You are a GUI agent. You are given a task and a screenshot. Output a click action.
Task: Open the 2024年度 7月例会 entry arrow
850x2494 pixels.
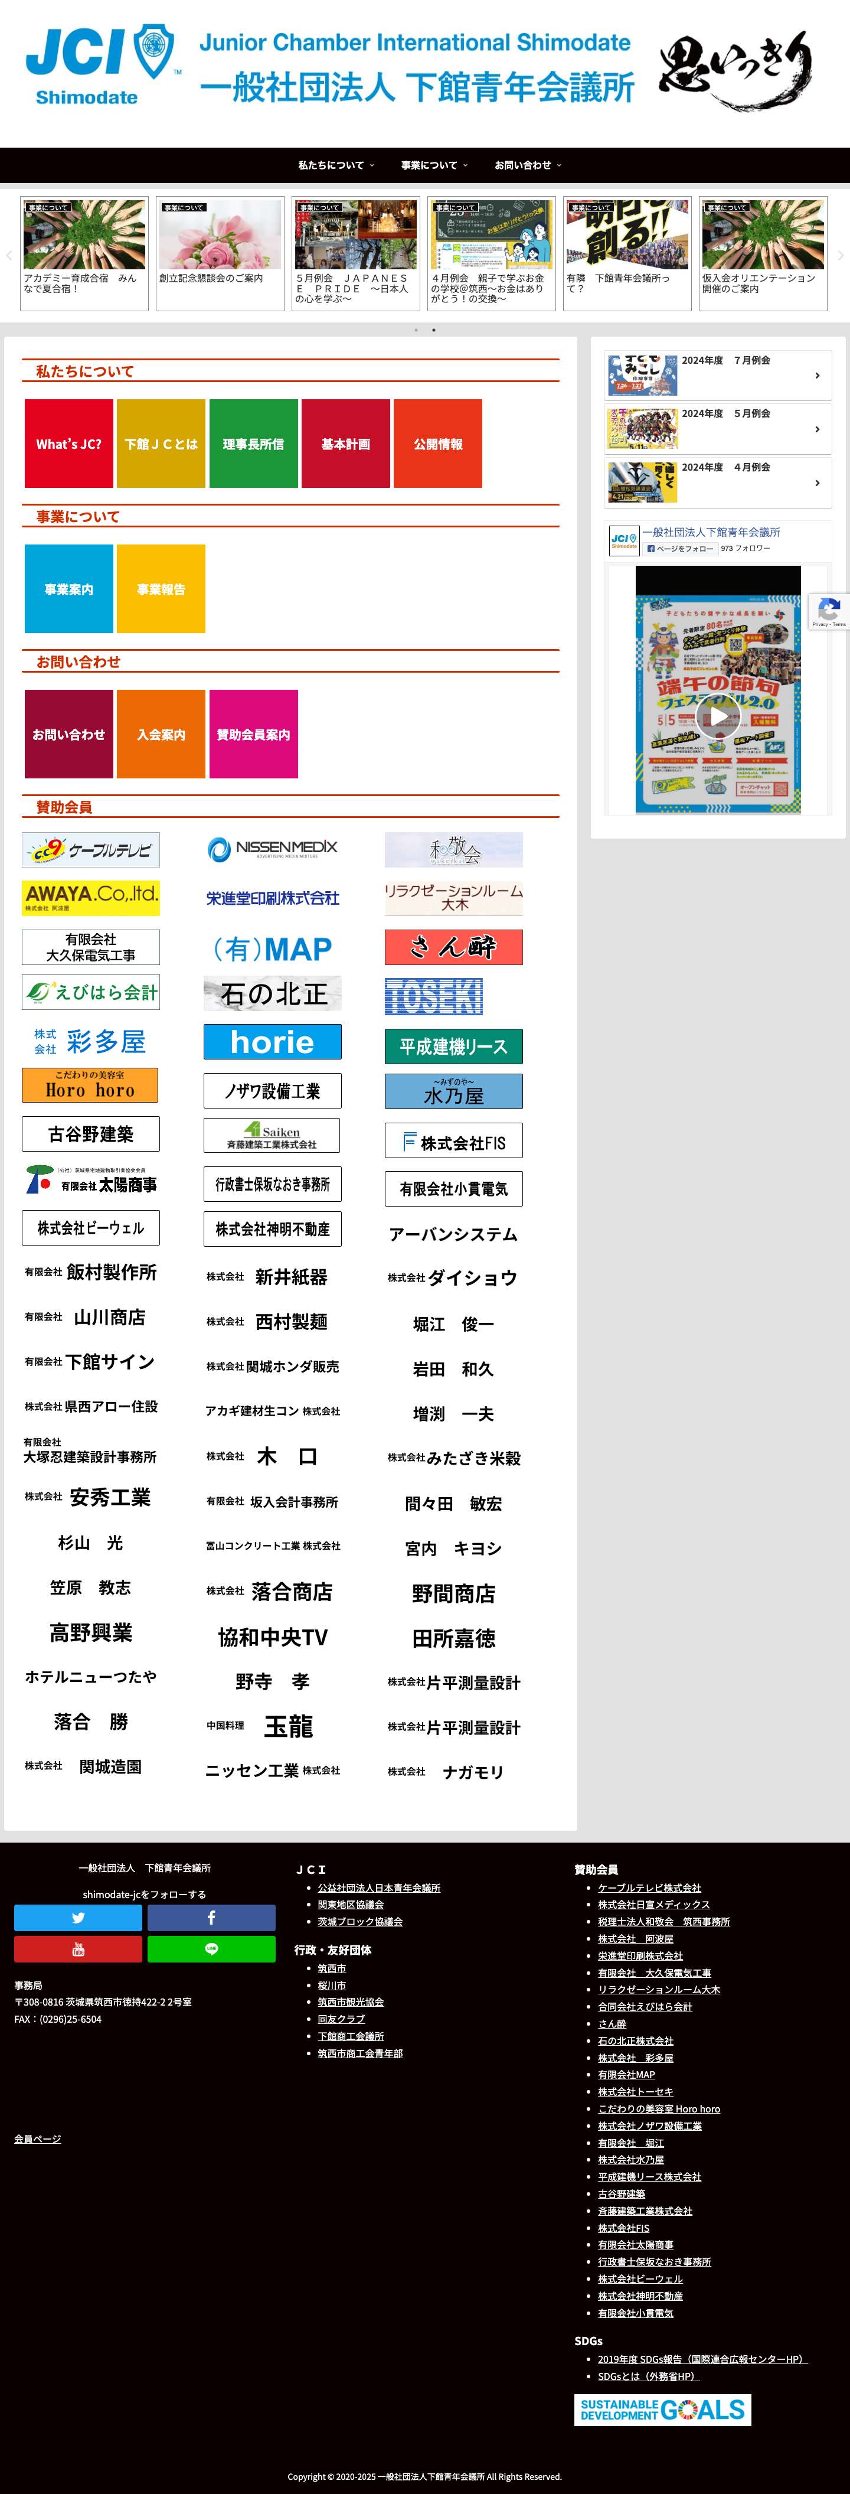pos(817,376)
